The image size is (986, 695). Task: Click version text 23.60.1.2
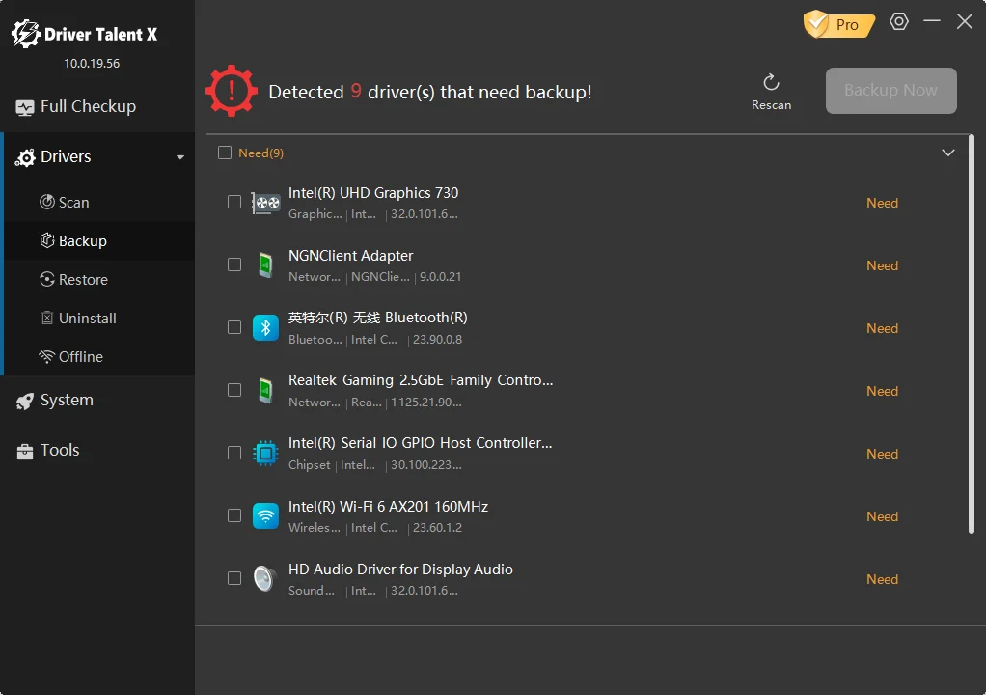click(437, 528)
